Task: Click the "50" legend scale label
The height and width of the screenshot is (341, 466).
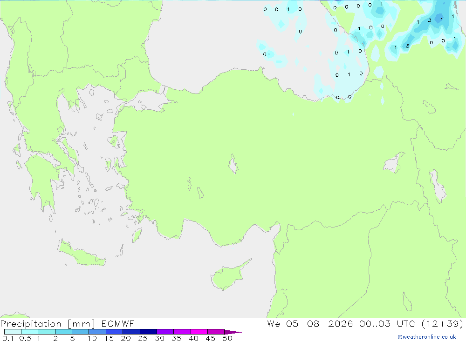Action: 228,338
